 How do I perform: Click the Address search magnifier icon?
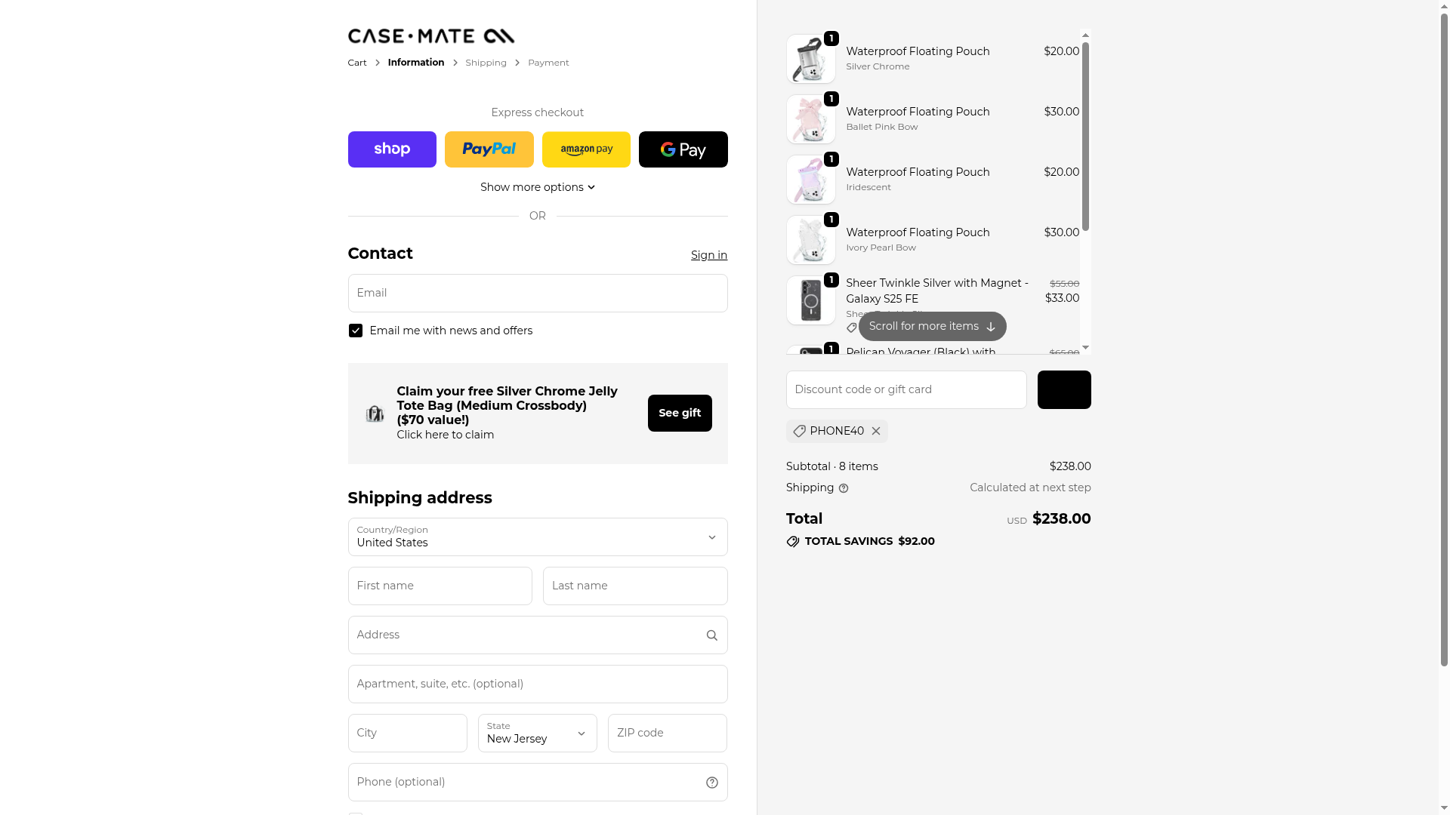click(711, 635)
